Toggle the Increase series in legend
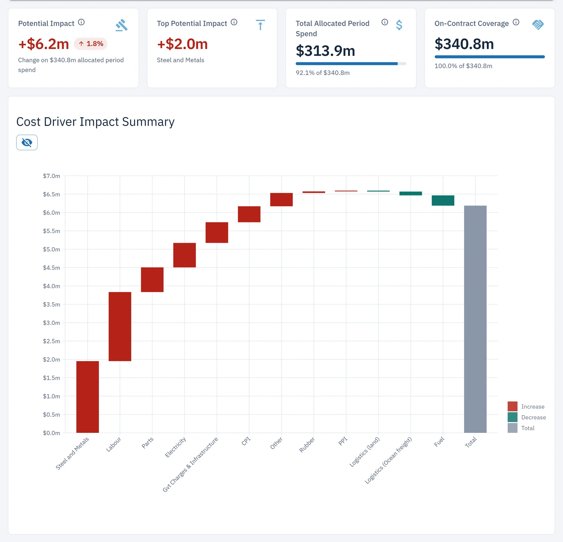The height and width of the screenshot is (542, 563). click(526, 406)
